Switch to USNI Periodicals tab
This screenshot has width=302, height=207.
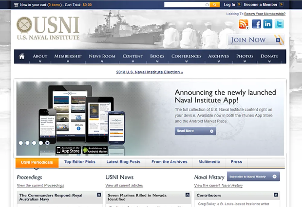[37, 163]
